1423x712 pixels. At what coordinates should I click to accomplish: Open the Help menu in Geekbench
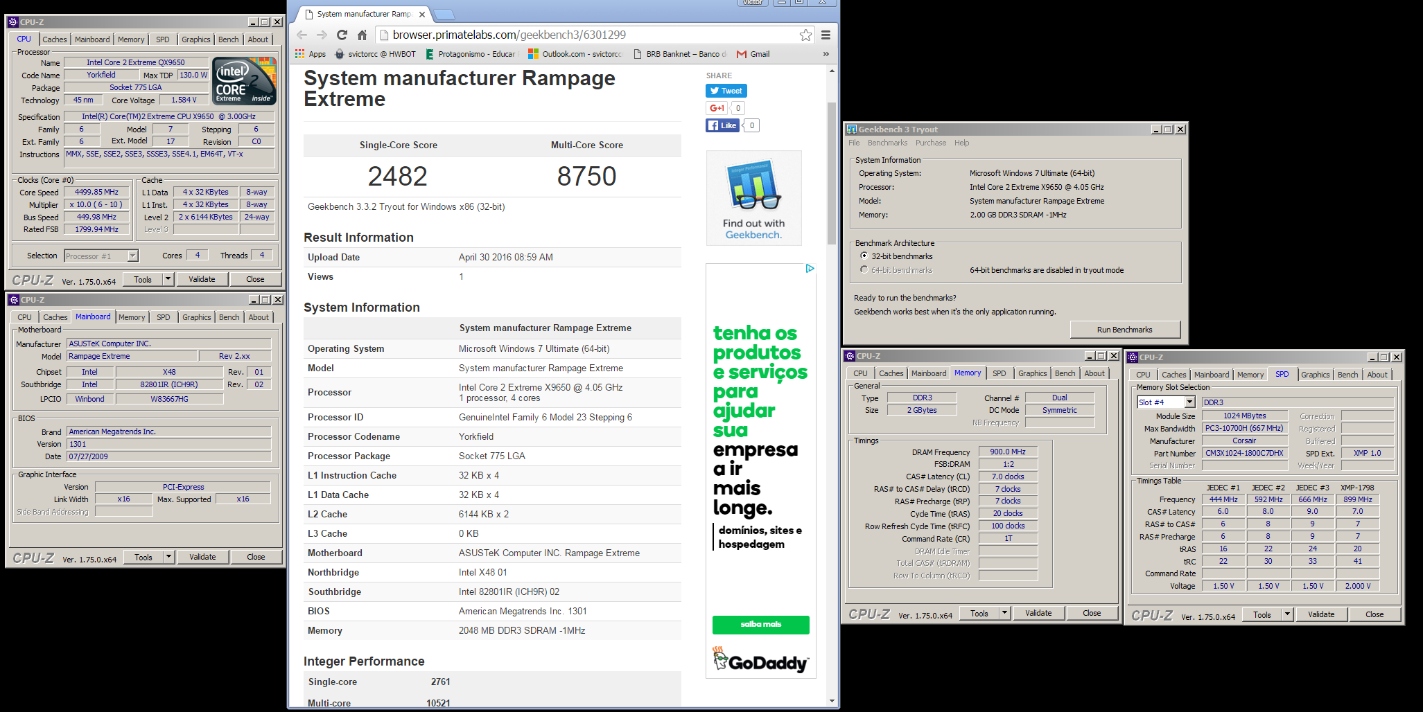(961, 143)
